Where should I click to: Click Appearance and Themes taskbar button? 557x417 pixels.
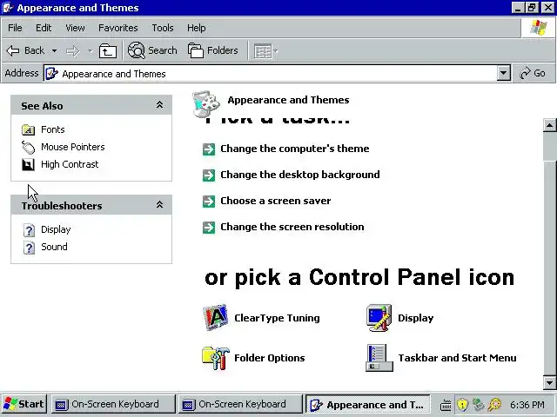coord(368,405)
